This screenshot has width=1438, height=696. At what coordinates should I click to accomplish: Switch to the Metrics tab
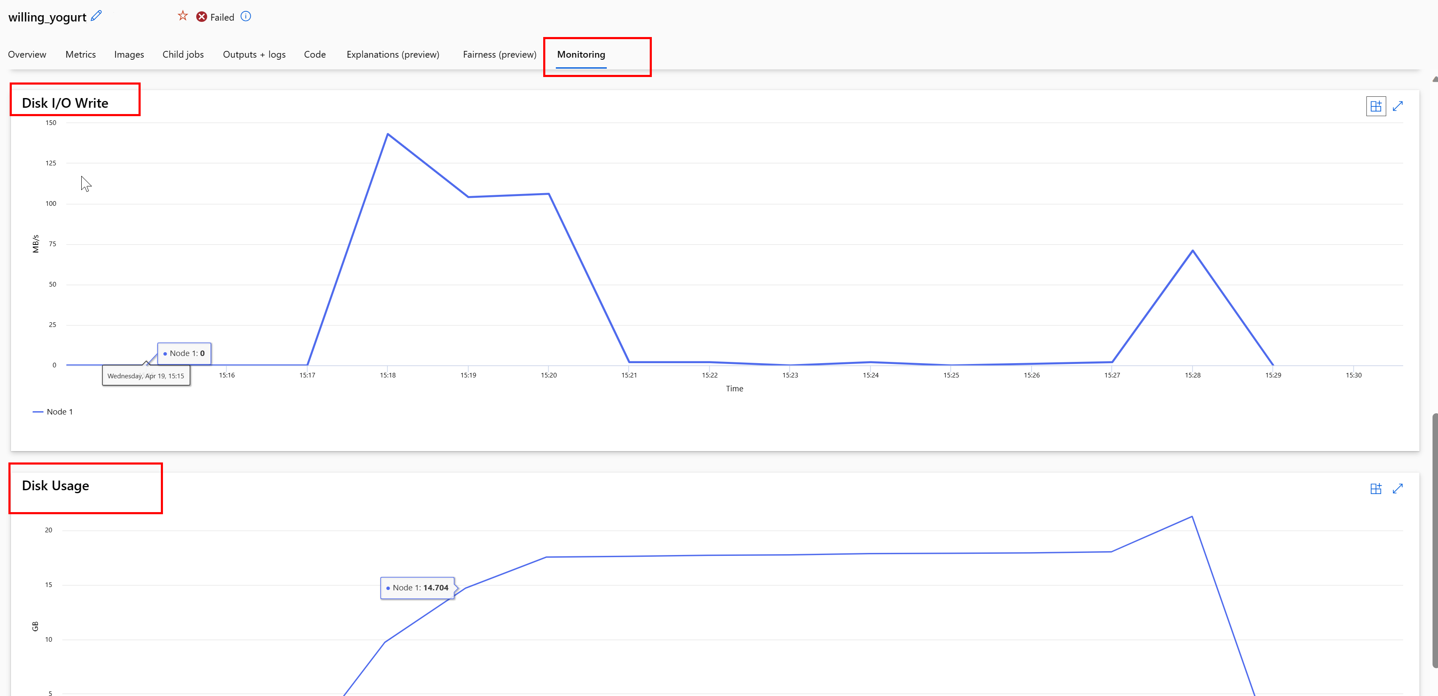[80, 55]
